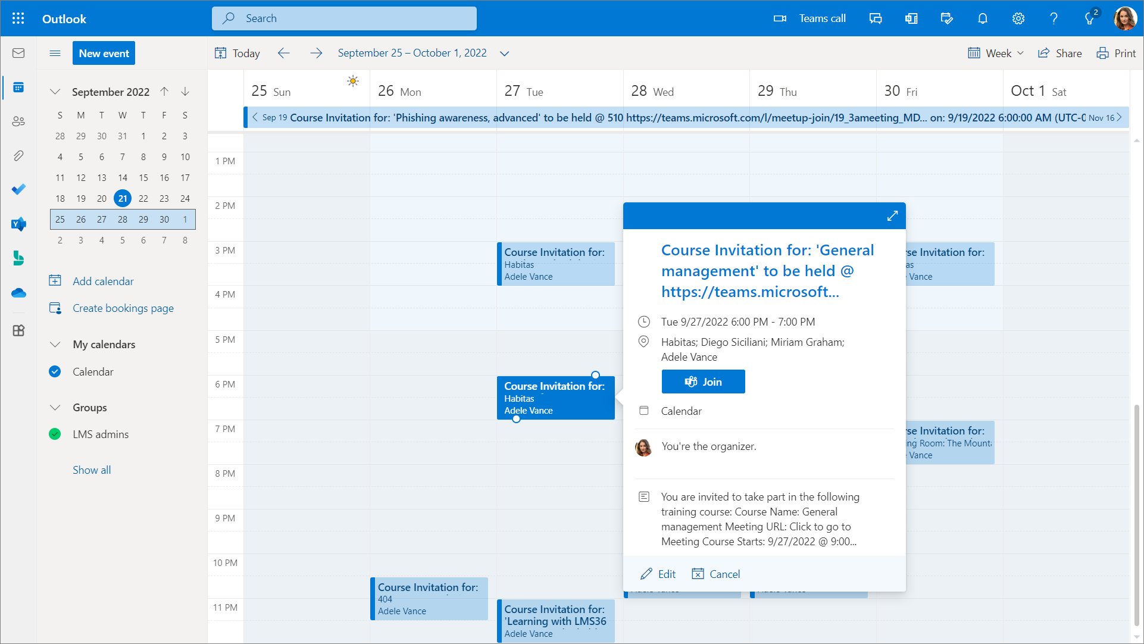Expand the date range picker chevron
The width and height of the screenshot is (1144, 644).
coord(505,54)
